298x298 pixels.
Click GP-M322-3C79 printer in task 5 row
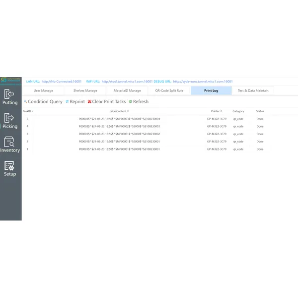pyautogui.click(x=217, y=119)
